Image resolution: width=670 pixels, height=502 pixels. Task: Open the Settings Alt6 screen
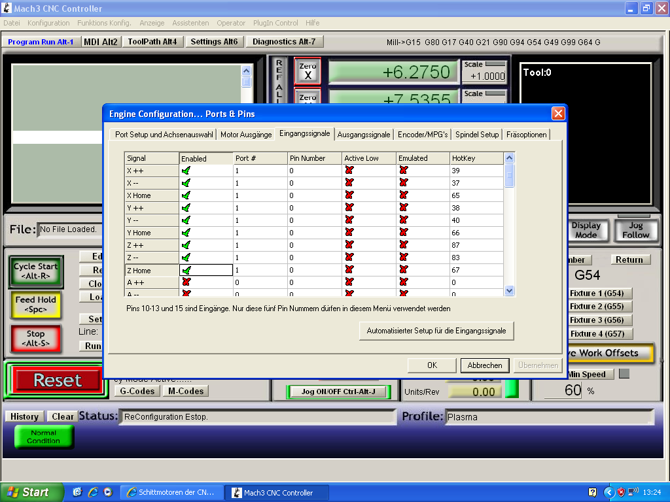point(214,42)
